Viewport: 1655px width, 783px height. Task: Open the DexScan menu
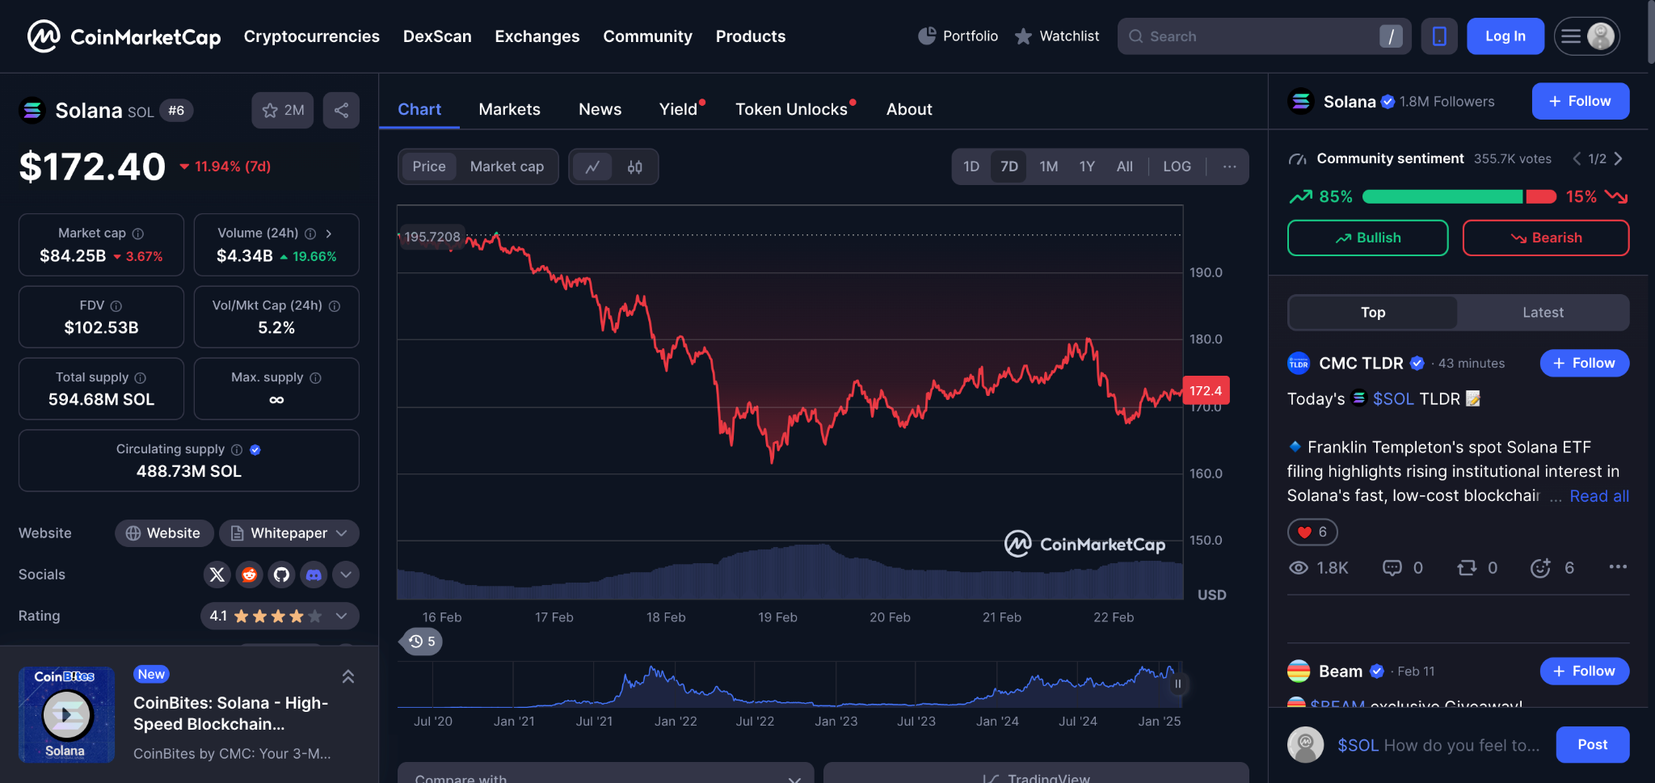tap(437, 36)
